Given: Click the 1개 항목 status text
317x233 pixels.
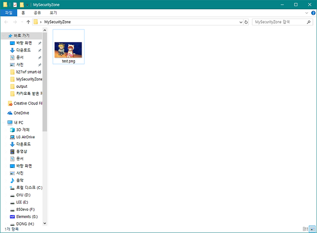Looking at the screenshot, I should 11,229.
